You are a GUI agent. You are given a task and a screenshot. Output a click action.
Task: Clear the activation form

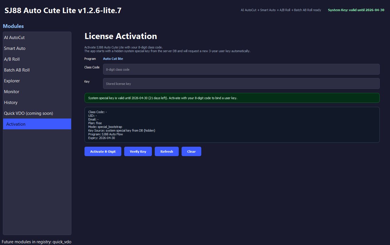point(191,151)
